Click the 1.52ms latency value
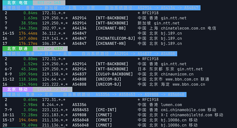 click(30, 64)
